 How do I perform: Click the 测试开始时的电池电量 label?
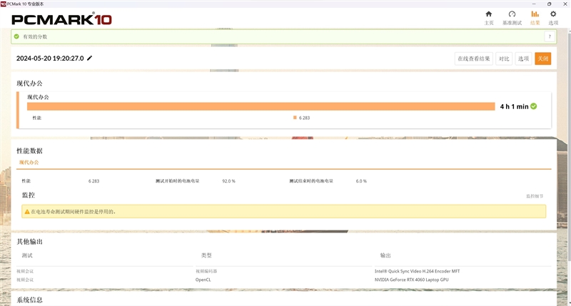[x=177, y=181]
